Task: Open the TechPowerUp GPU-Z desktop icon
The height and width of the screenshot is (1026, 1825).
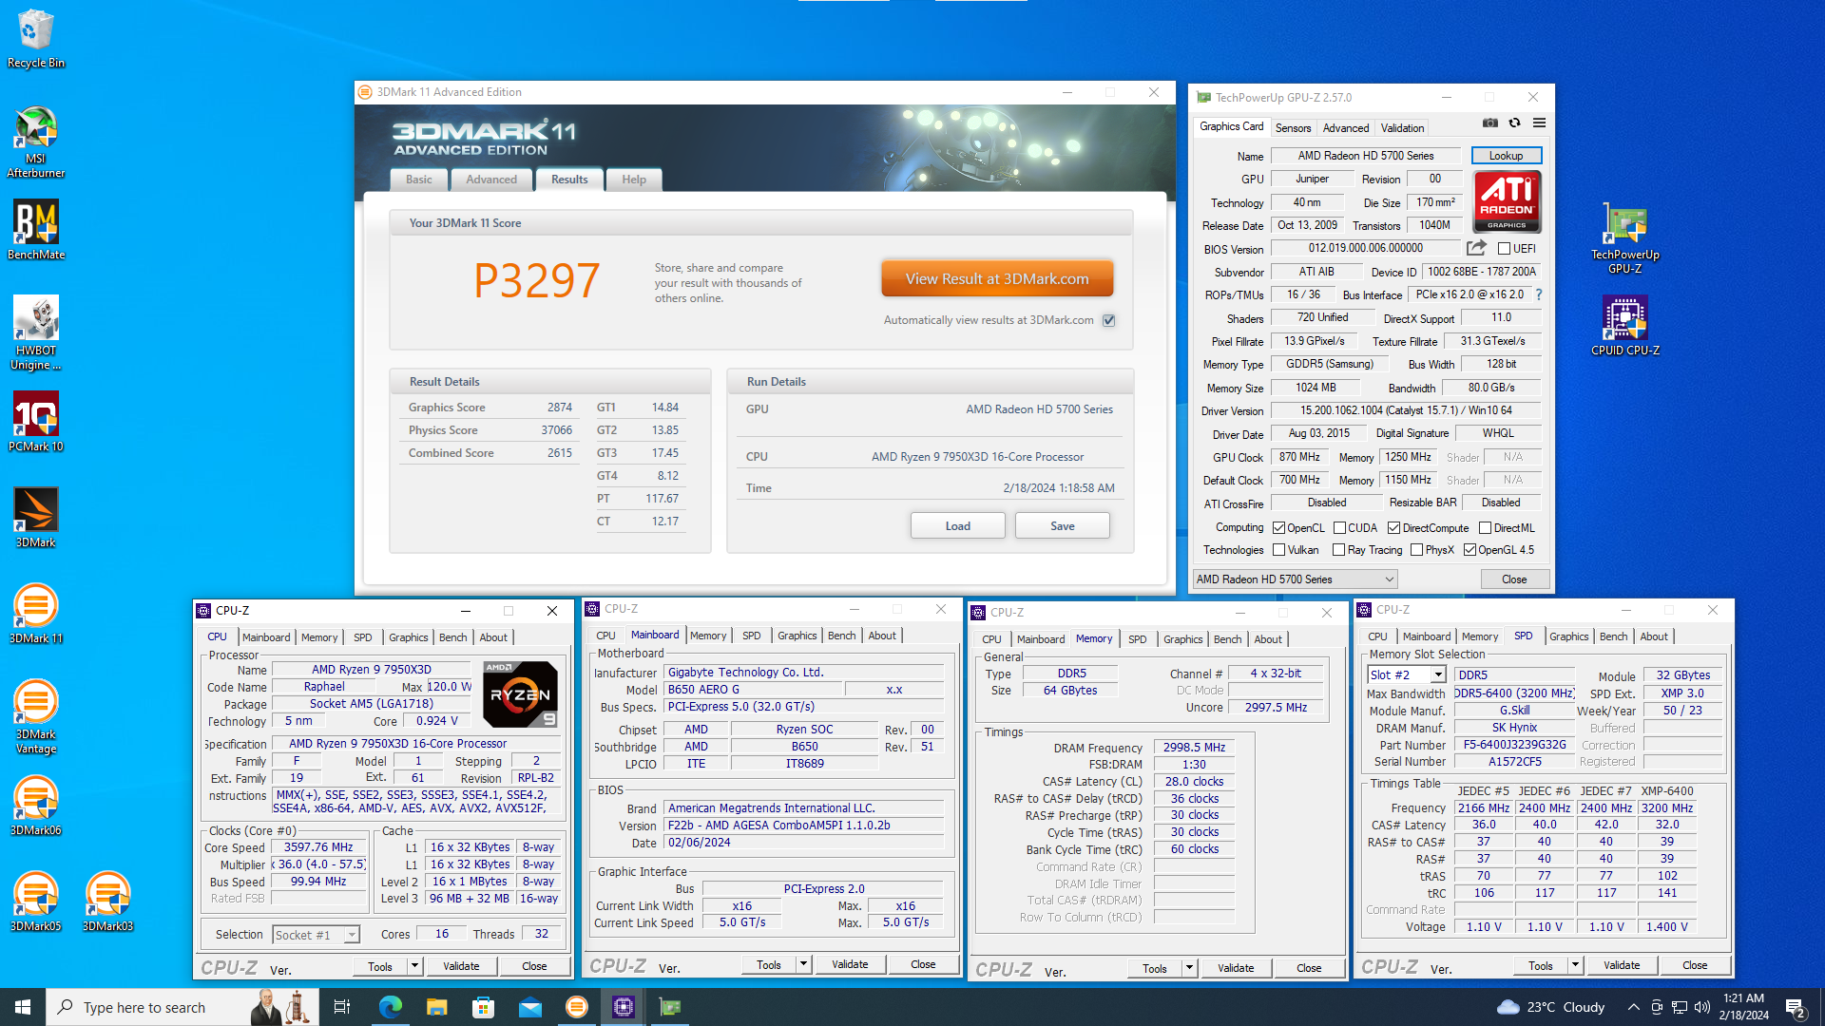Action: [x=1625, y=237]
